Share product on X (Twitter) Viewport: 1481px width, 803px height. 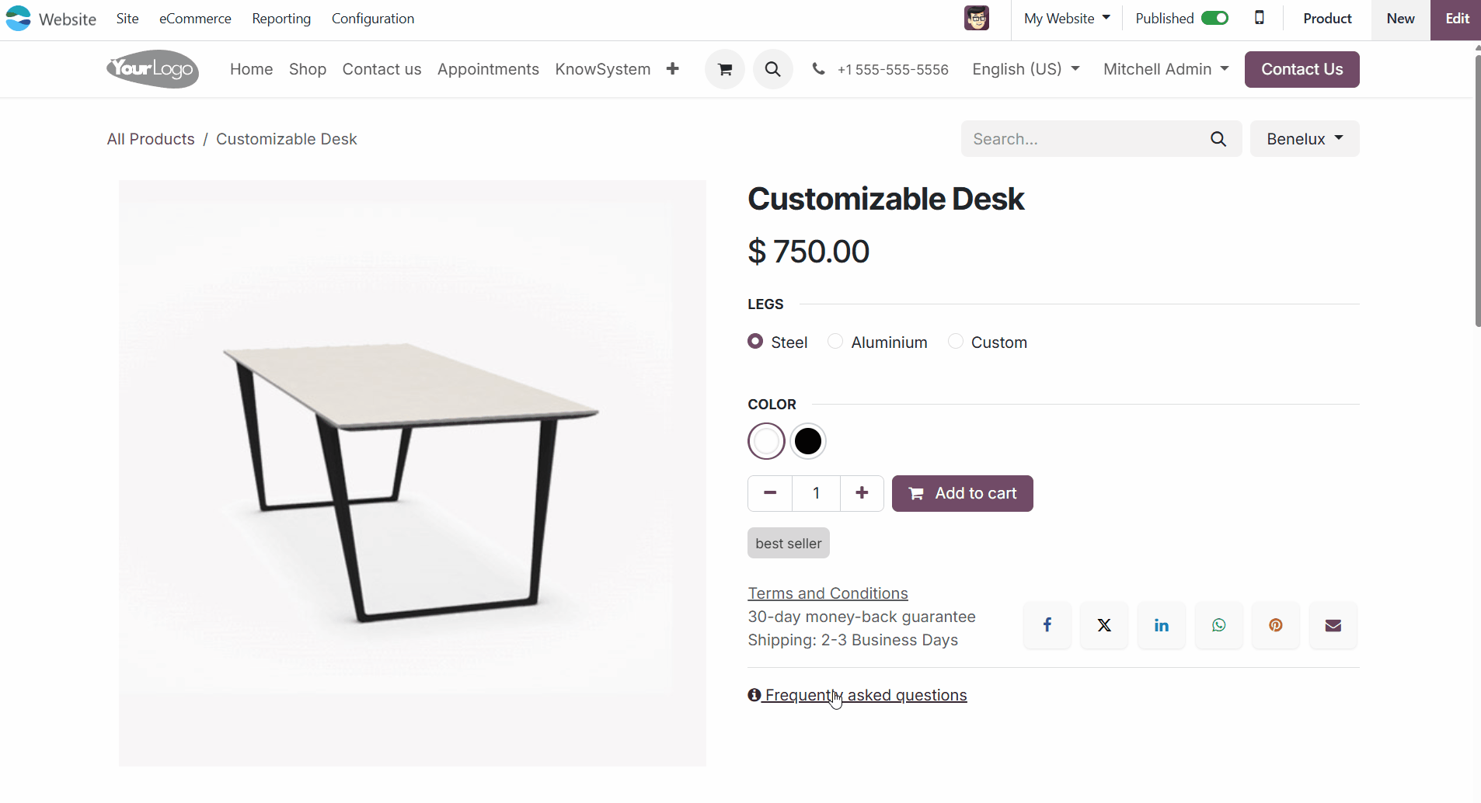point(1104,625)
